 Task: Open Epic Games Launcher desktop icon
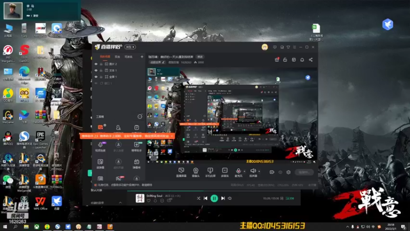[40, 139]
